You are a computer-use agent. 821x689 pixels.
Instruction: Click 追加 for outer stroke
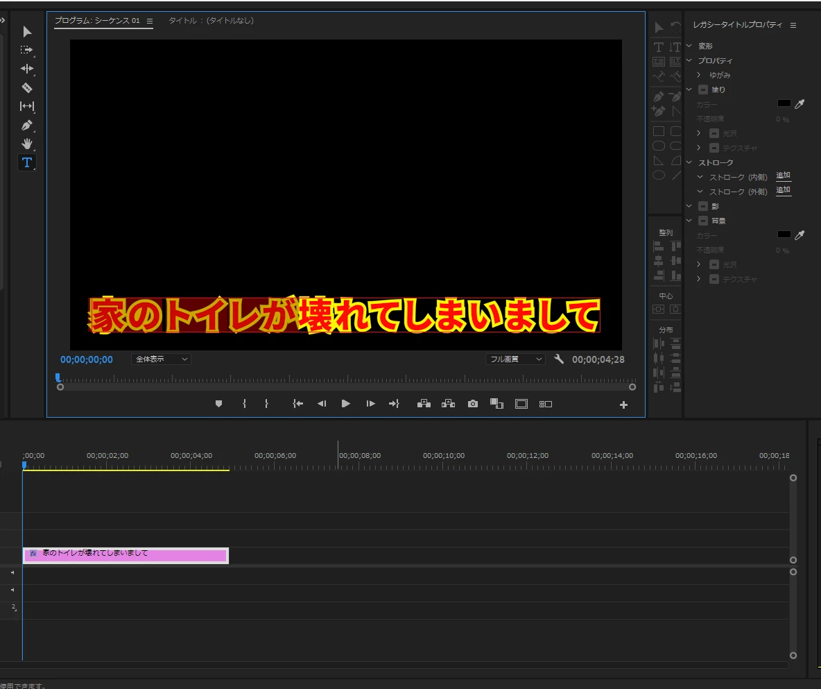click(784, 190)
